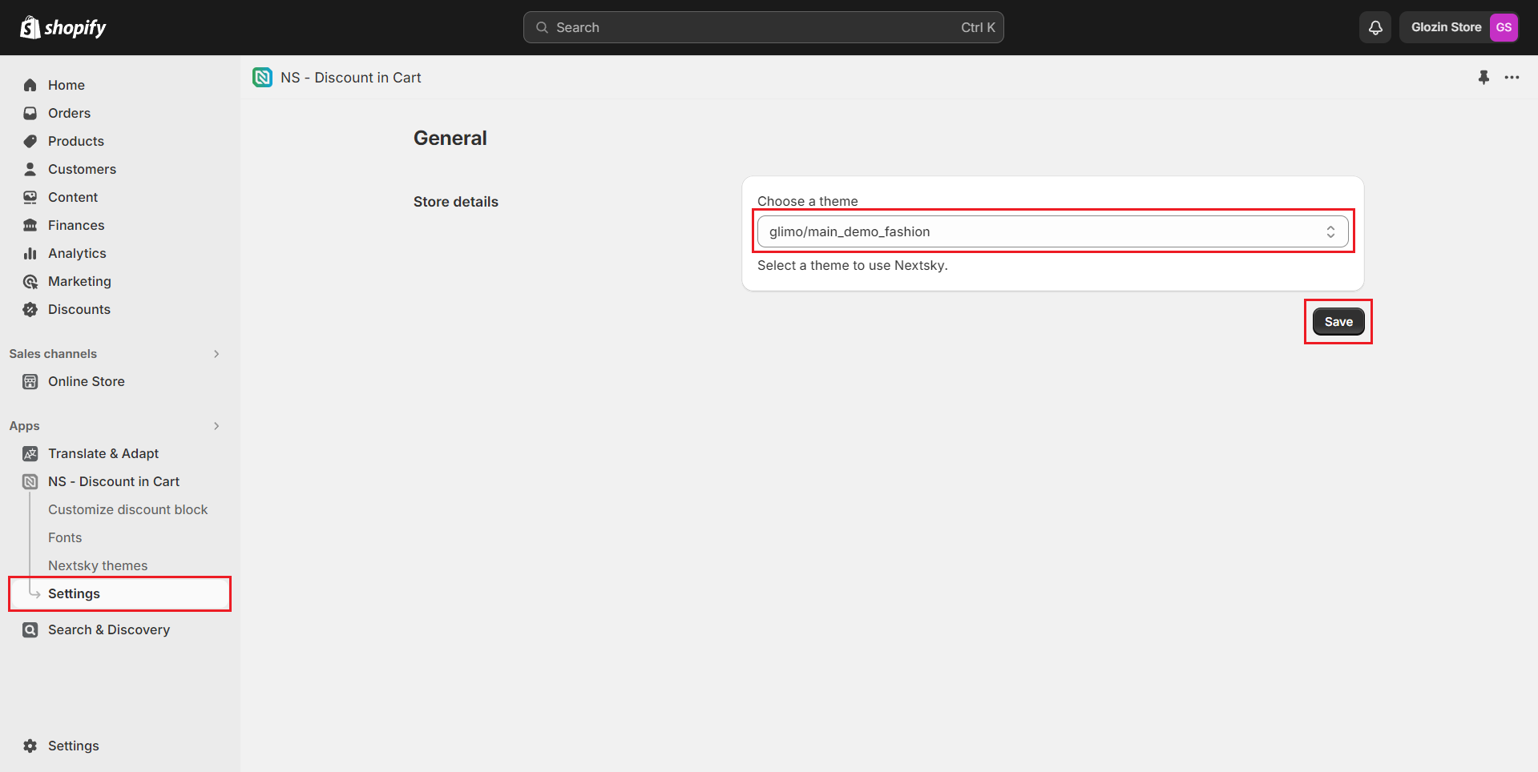The width and height of the screenshot is (1538, 772).
Task: Expand the Sales channels section chevron
Action: coord(216,354)
